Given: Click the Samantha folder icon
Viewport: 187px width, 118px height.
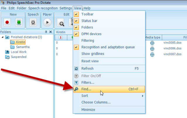Looking at the screenshot, I should [x=12, y=47].
